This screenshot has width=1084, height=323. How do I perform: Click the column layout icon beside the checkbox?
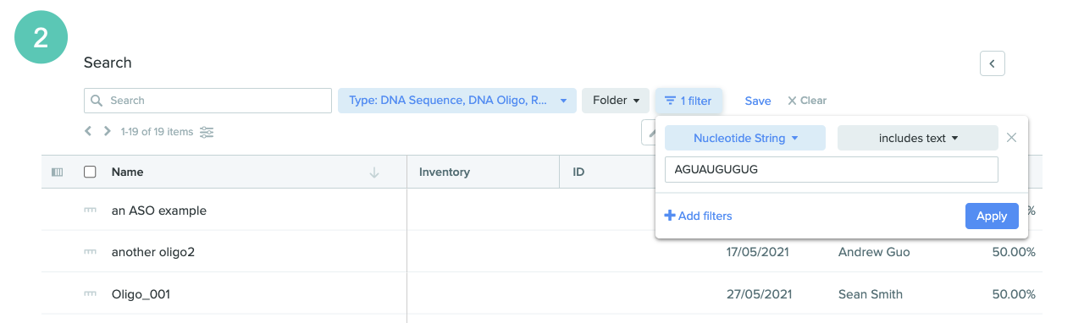pyautogui.click(x=58, y=172)
